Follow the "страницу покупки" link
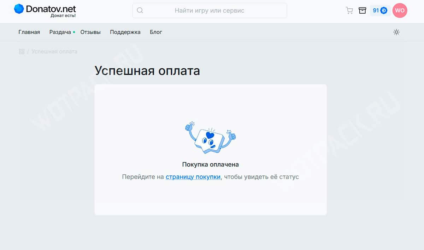This screenshot has height=250, width=424. coord(193,177)
